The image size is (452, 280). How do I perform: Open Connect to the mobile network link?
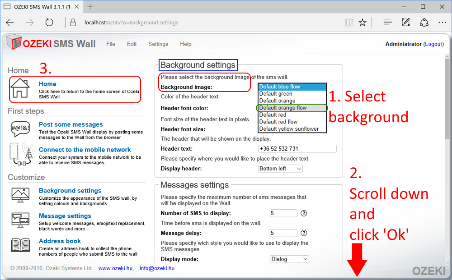[85, 150]
